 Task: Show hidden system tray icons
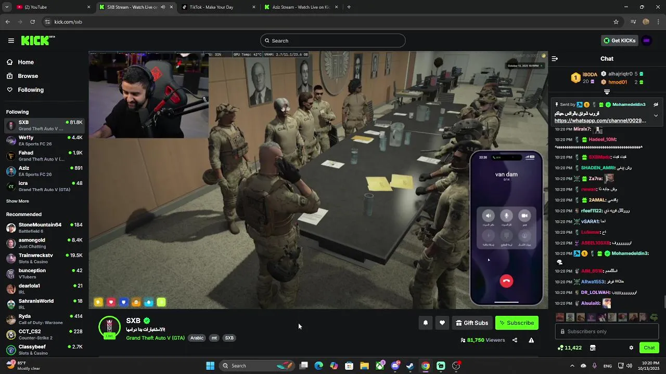(x=572, y=366)
